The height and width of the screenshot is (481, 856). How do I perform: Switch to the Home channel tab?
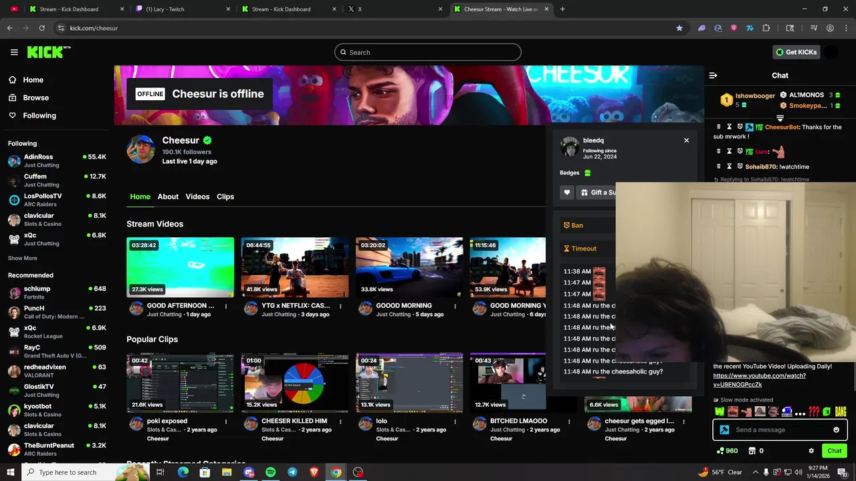coord(140,196)
